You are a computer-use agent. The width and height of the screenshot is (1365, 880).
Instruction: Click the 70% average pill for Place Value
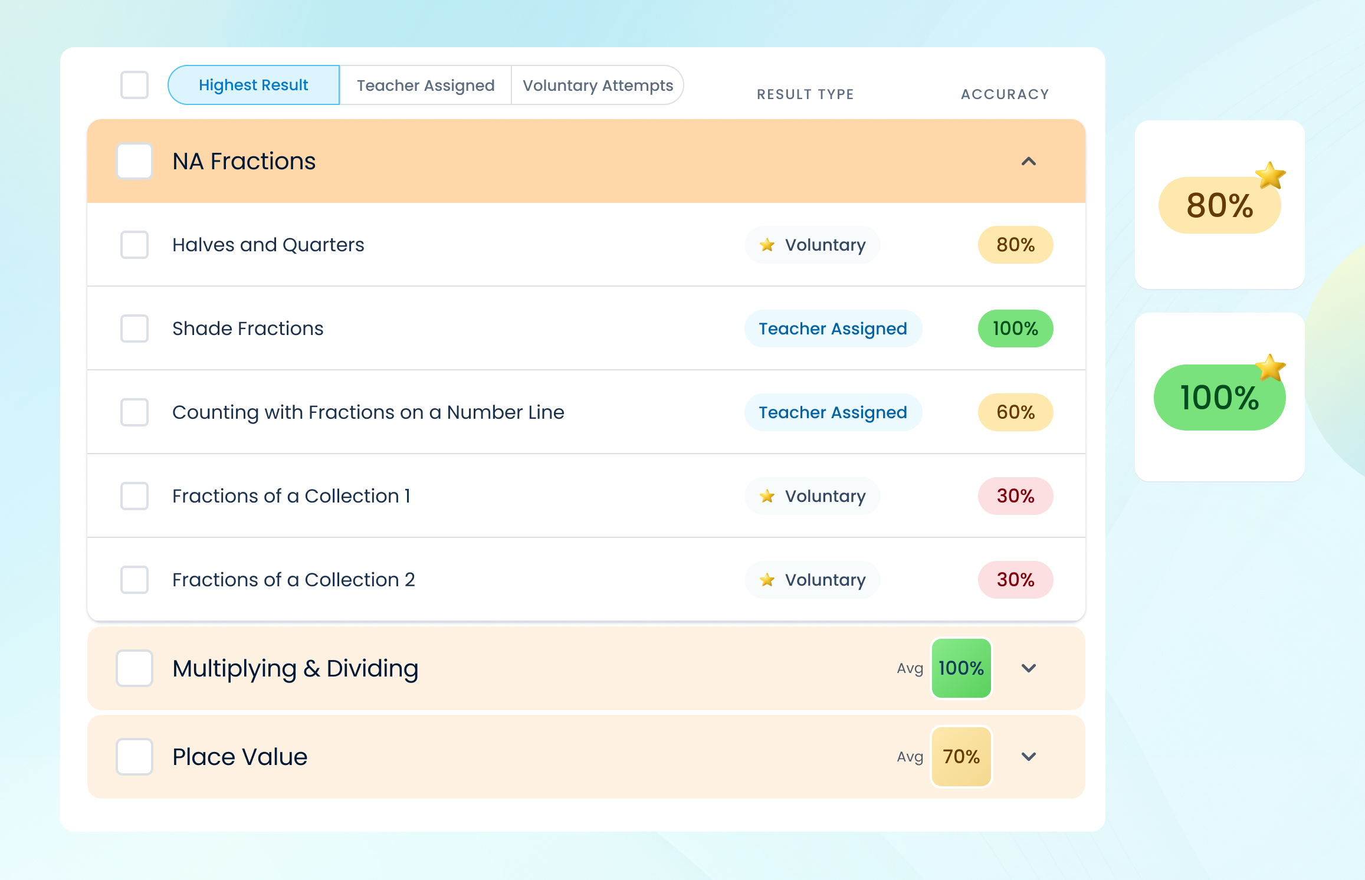[x=961, y=757]
